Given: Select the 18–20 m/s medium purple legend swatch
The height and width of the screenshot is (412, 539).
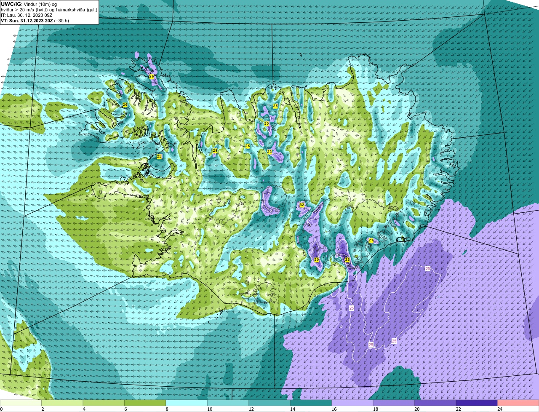Looking at the screenshot, I should point(394,403).
